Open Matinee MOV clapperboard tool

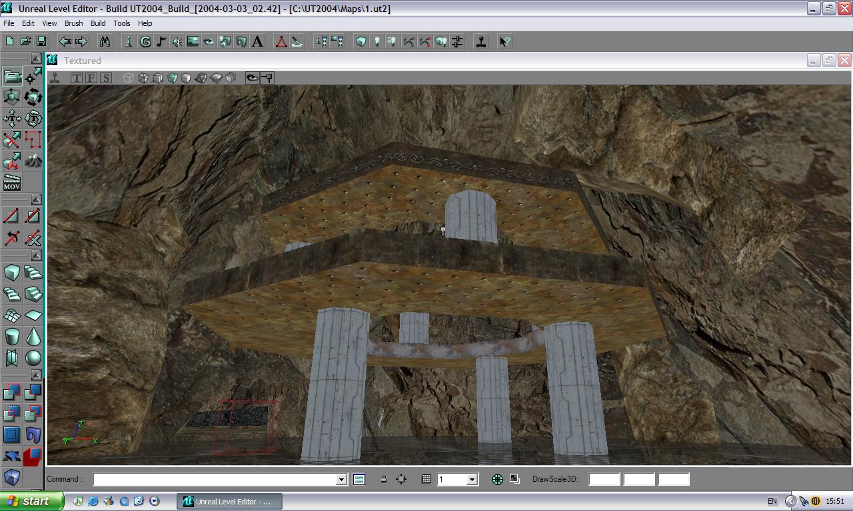pos(12,182)
